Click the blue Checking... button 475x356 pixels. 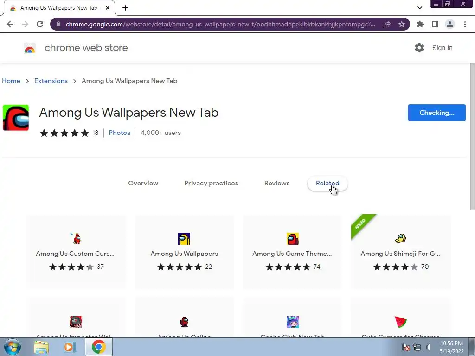(x=437, y=113)
